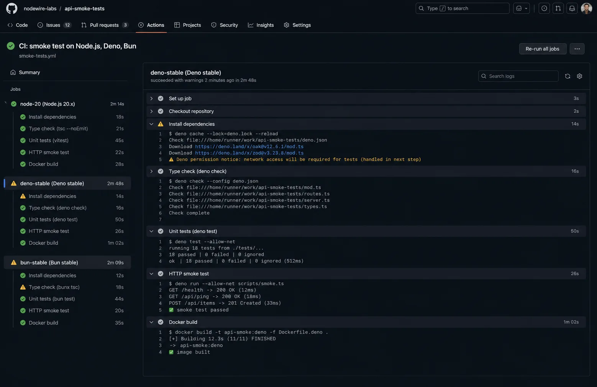Image resolution: width=597 pixels, height=387 pixels.
Task: Click log line '18 passed | 0 failed | 0 ignored'
Action: click(x=216, y=254)
